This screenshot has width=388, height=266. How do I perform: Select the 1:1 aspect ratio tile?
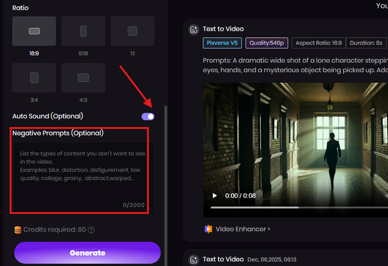pyautogui.click(x=132, y=31)
